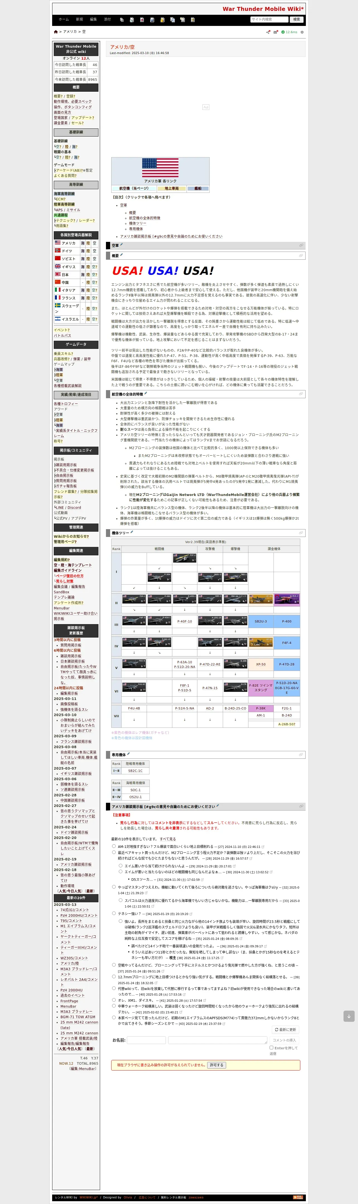Click the サイト内検索 search field

click(269, 20)
